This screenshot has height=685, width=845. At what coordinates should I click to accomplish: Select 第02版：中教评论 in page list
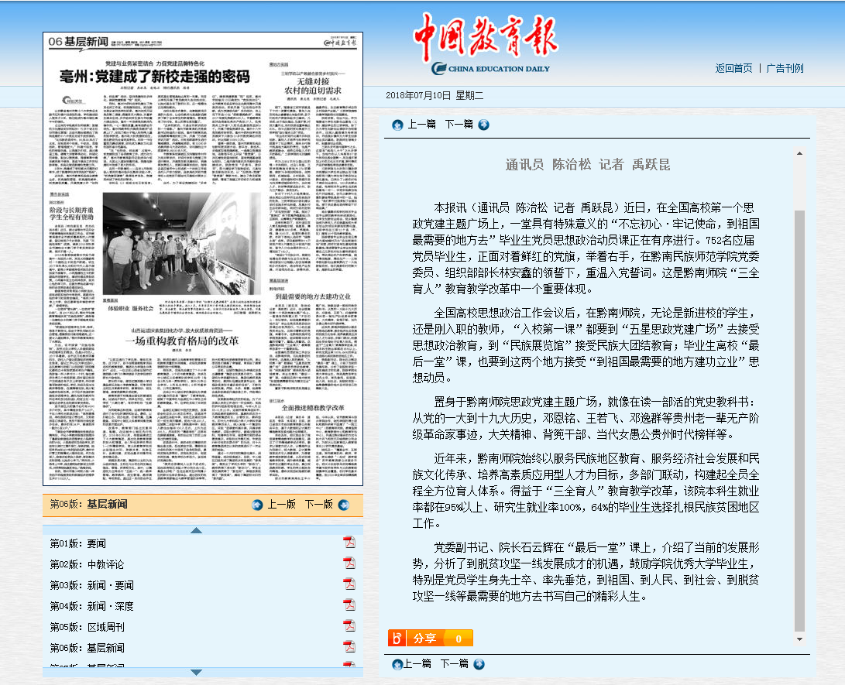87,564
